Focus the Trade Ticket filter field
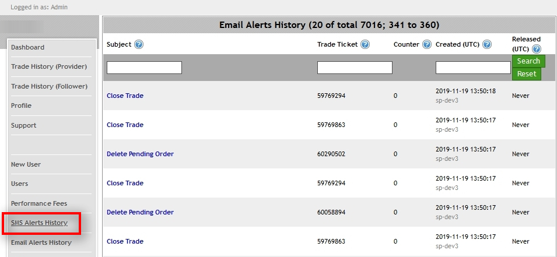 (355, 68)
